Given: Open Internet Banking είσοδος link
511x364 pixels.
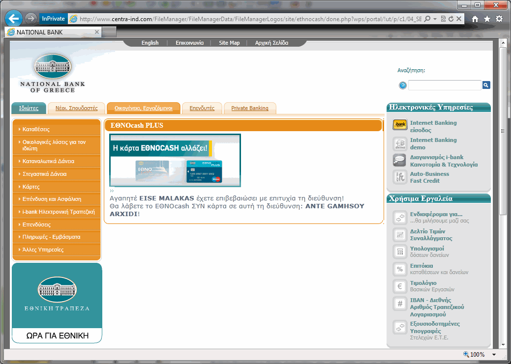Looking at the screenshot, I should (433, 126).
